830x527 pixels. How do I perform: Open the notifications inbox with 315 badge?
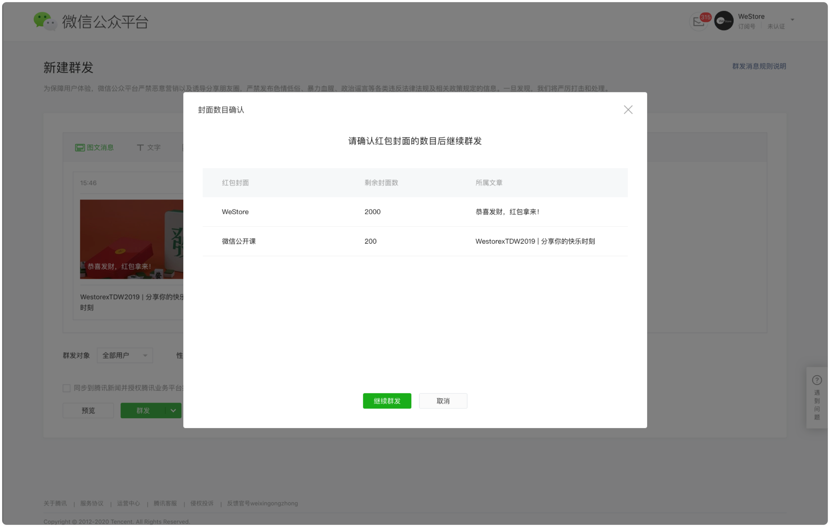699,22
